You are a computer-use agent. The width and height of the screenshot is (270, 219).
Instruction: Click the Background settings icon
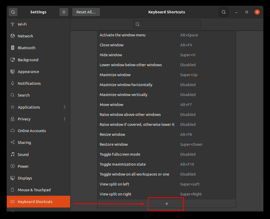tap(12, 60)
